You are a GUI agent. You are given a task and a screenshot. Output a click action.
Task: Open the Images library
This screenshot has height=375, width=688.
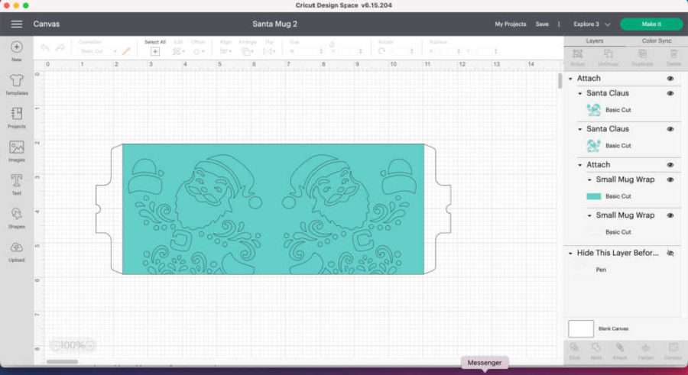point(17,150)
